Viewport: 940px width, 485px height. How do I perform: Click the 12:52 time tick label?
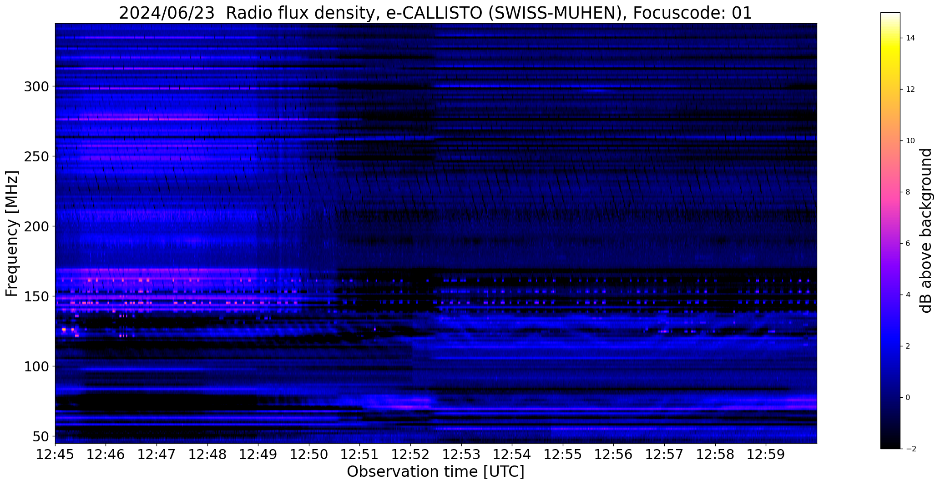click(x=410, y=454)
